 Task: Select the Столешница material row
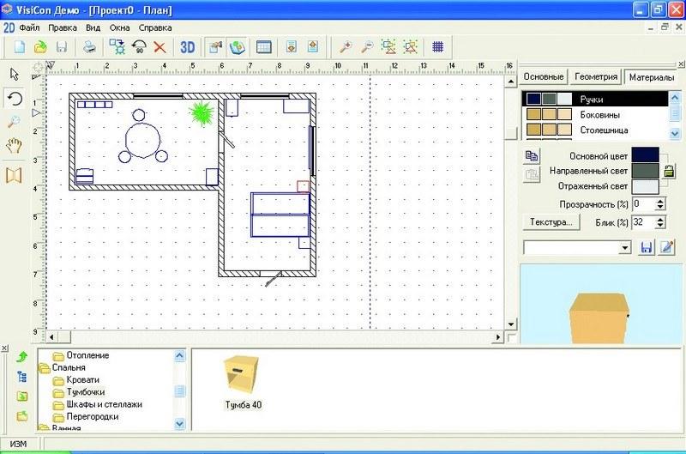604,130
